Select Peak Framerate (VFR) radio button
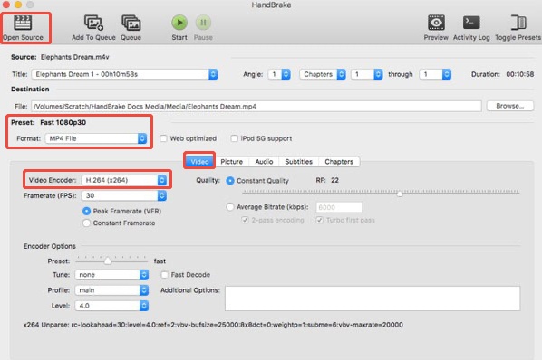Screen dimensions: 542x360 [86, 211]
